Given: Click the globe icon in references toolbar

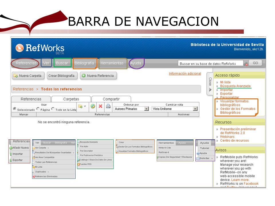Looking at the screenshot, I should pos(93,106).
